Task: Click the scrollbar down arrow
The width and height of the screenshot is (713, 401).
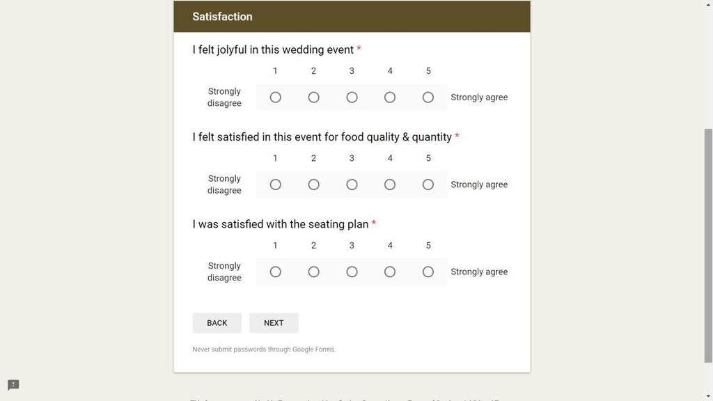Action: tap(708, 397)
